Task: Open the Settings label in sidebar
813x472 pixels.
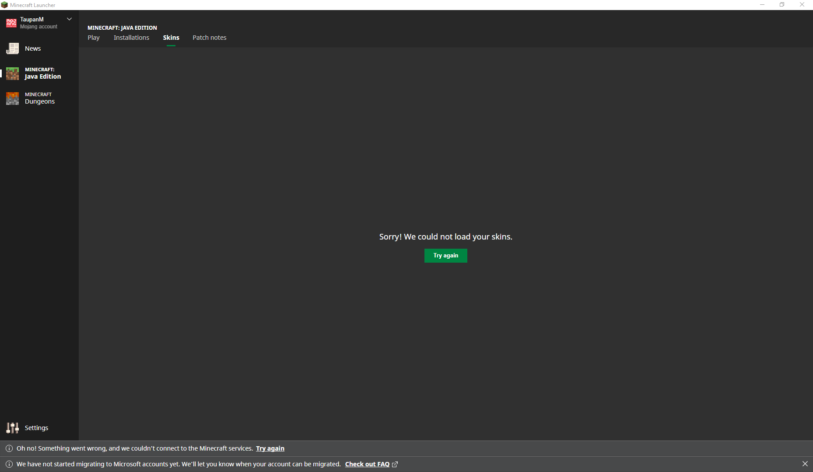Action: (36, 428)
